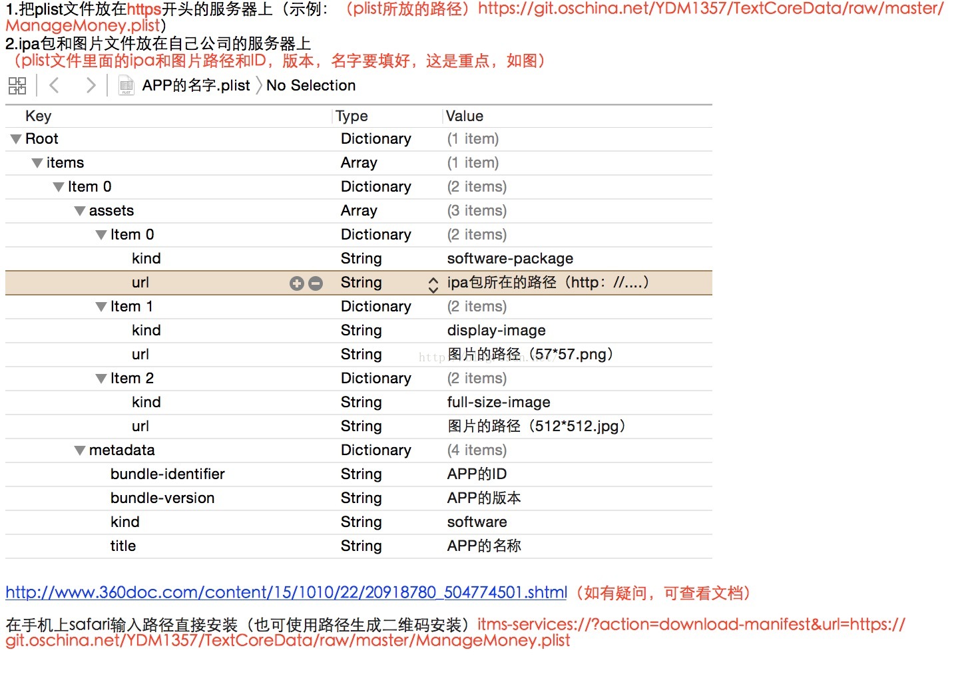
Task: Collapse Item 0 under assets
Action: 101,236
